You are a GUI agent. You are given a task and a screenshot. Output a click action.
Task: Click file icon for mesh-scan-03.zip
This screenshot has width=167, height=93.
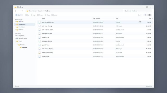pyautogui.click(x=40, y=52)
